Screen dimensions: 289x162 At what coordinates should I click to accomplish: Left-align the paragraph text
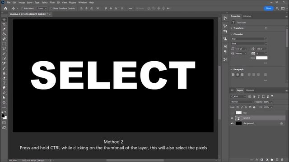click(x=233, y=75)
